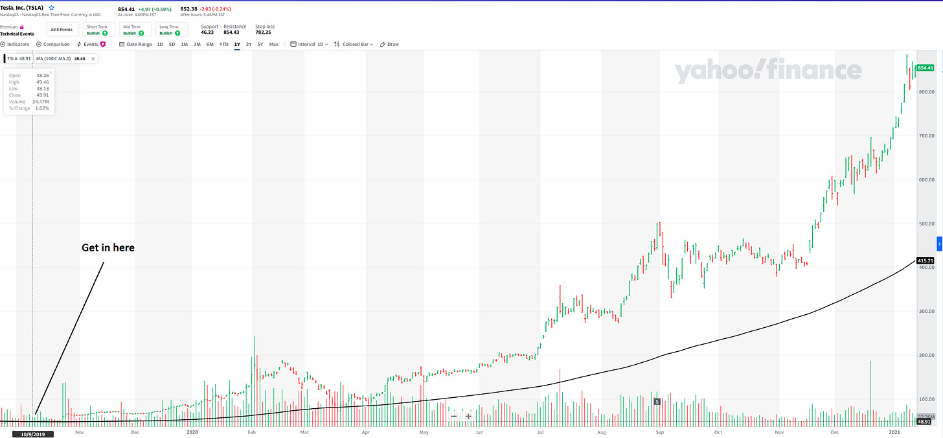The width and height of the screenshot is (943, 438).
Task: Click the Comparison plus icon
Action: [x=39, y=44]
